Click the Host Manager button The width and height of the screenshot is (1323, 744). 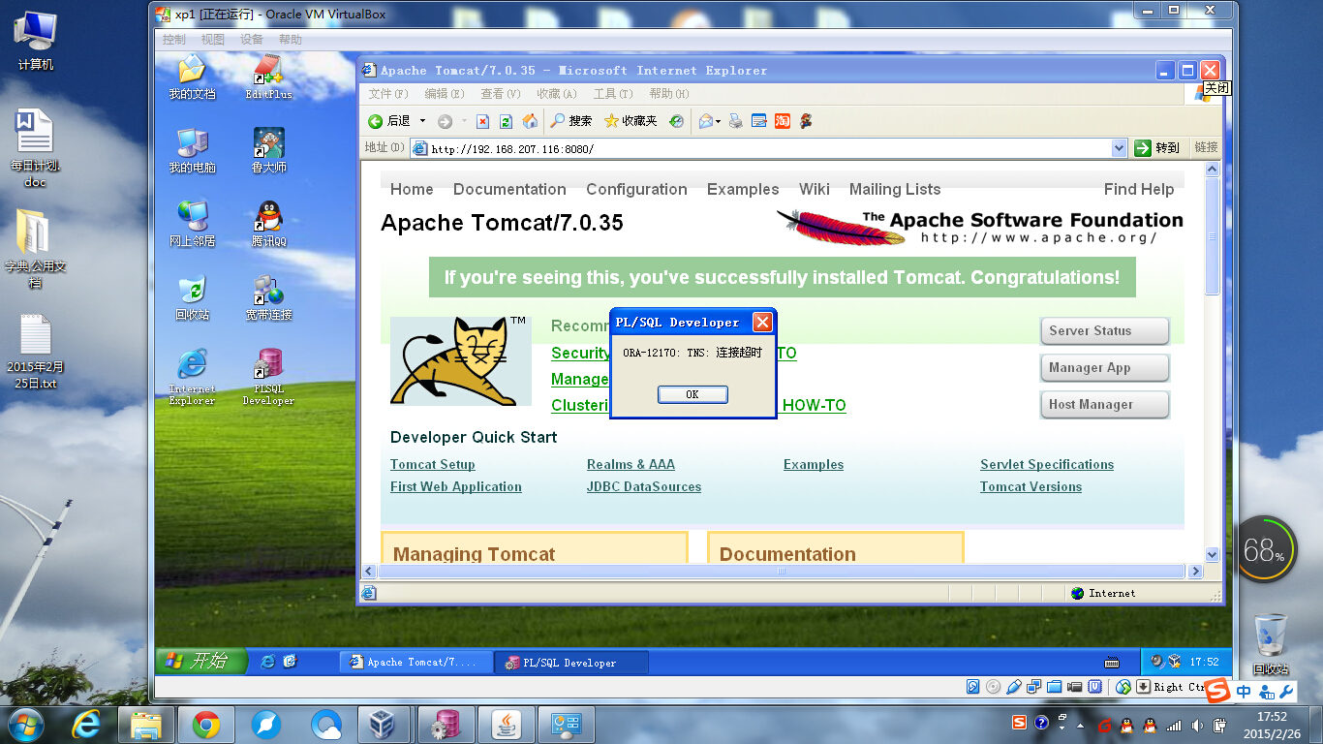coord(1104,404)
